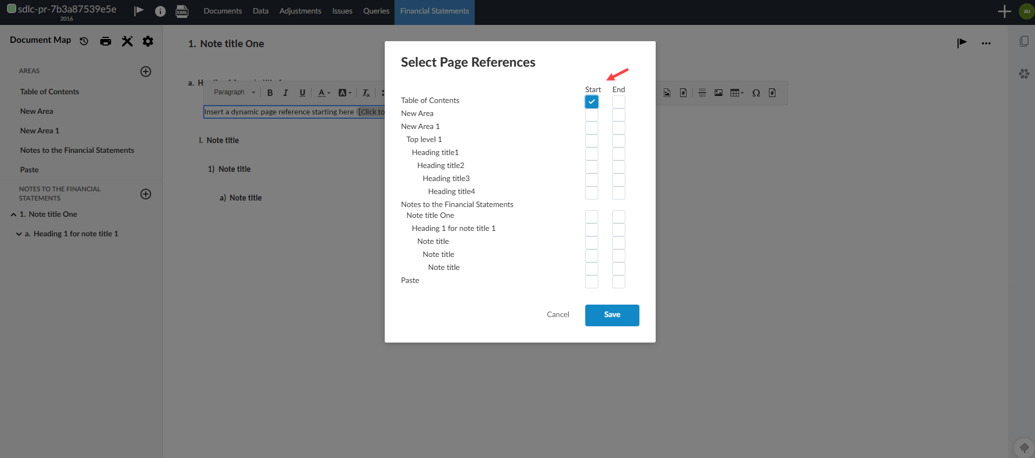Click the Save button

pyautogui.click(x=612, y=315)
